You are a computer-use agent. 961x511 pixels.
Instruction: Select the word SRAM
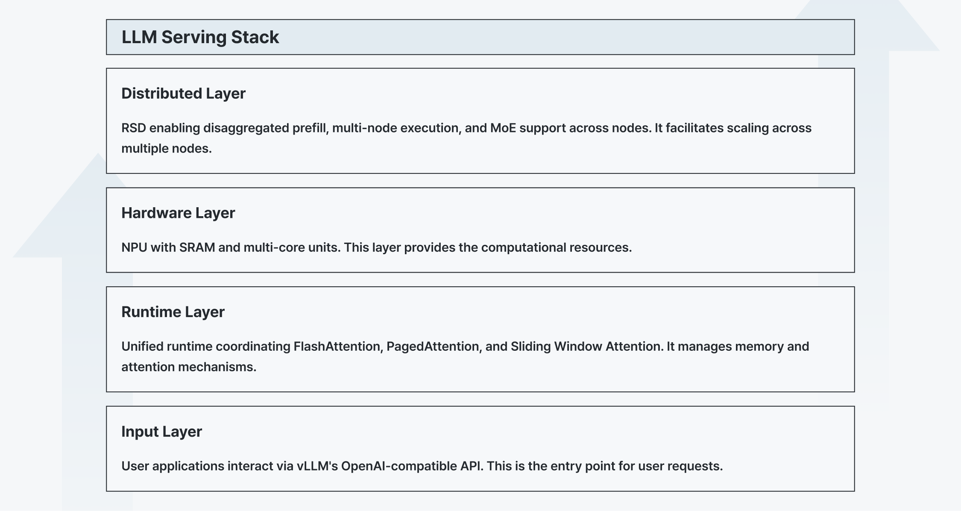(x=197, y=248)
